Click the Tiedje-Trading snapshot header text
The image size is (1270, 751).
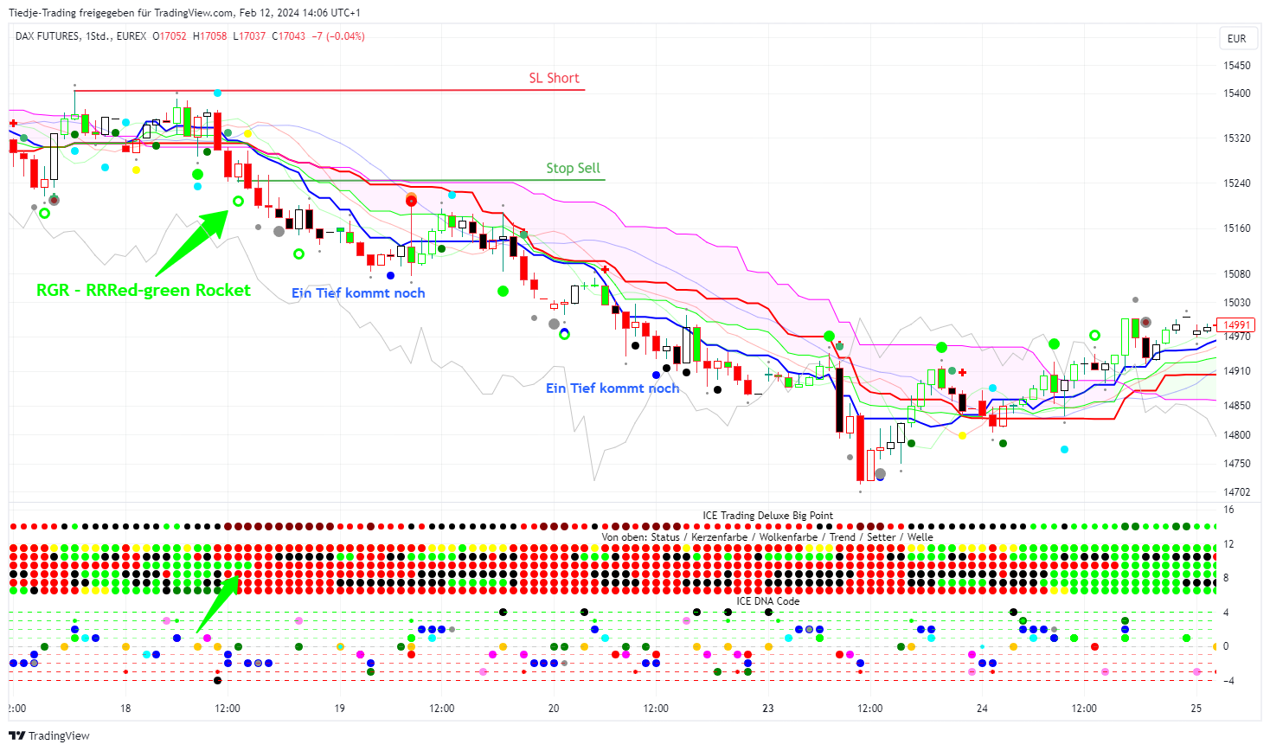(184, 13)
